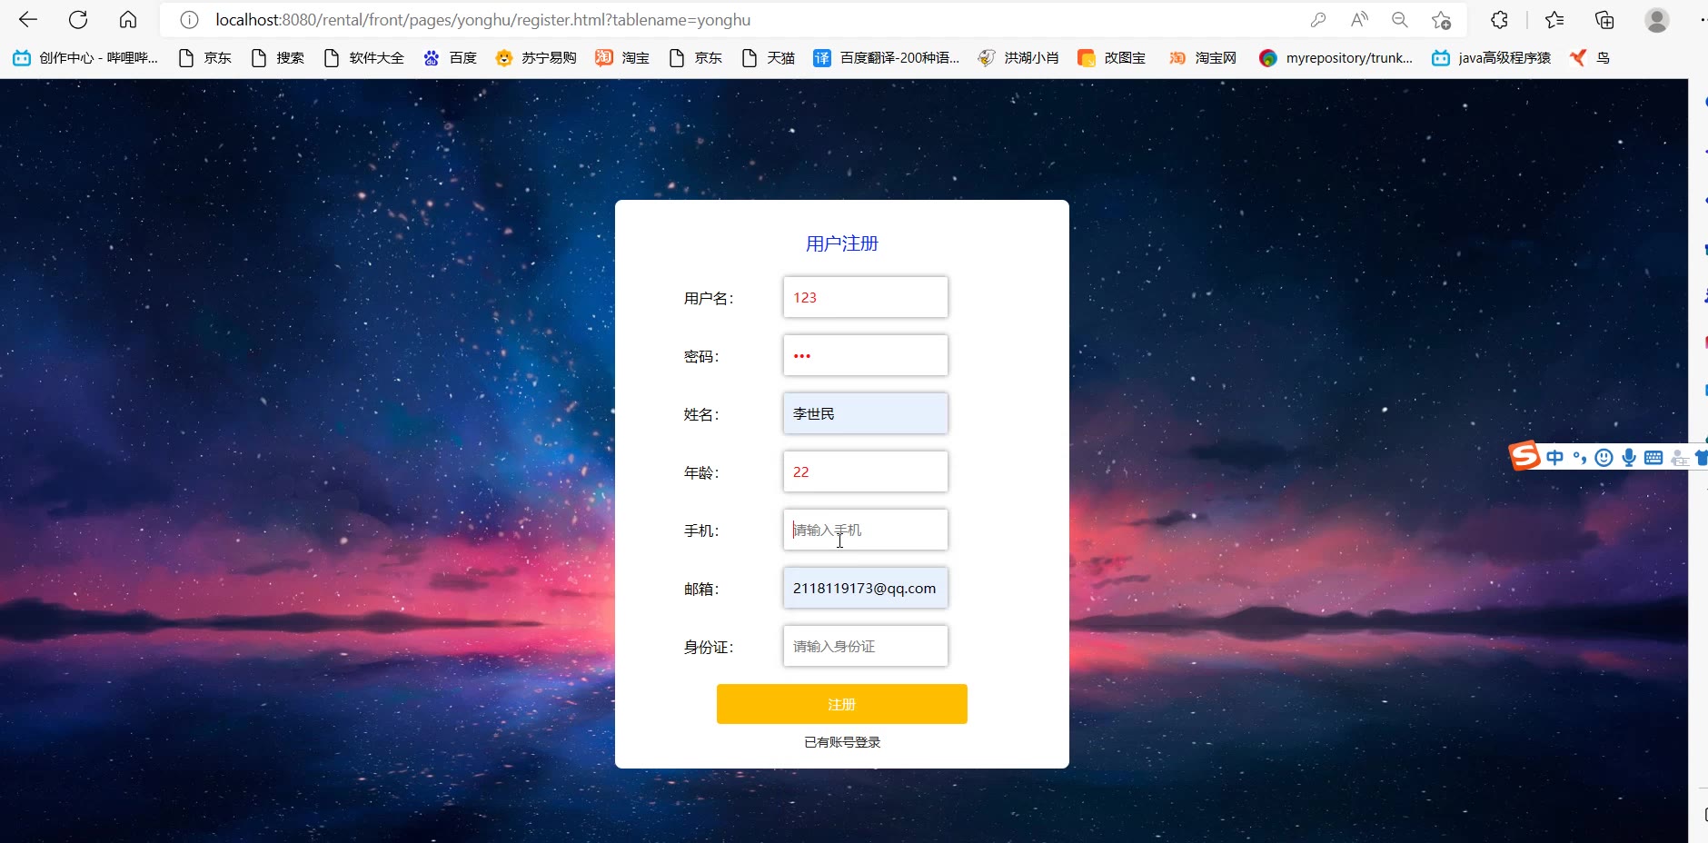
Task: Click the 用户名: label
Action: (x=709, y=298)
